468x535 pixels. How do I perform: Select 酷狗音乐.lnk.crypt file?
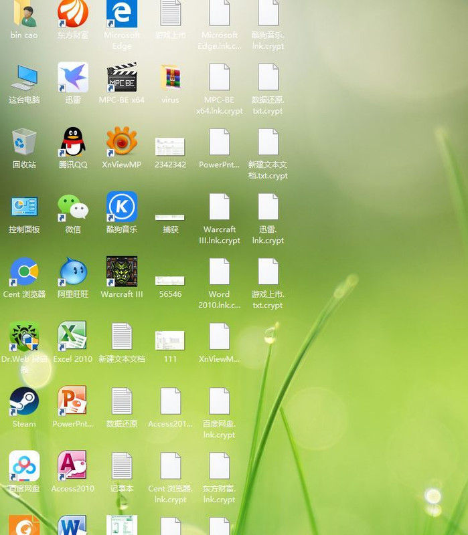268,13
